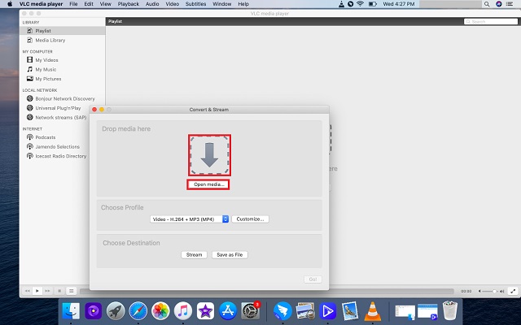The width and height of the screenshot is (521, 325).
Task: Click the drop media arrow area
Action: (209, 155)
